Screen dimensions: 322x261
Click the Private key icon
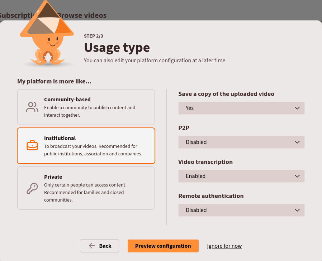32,188
